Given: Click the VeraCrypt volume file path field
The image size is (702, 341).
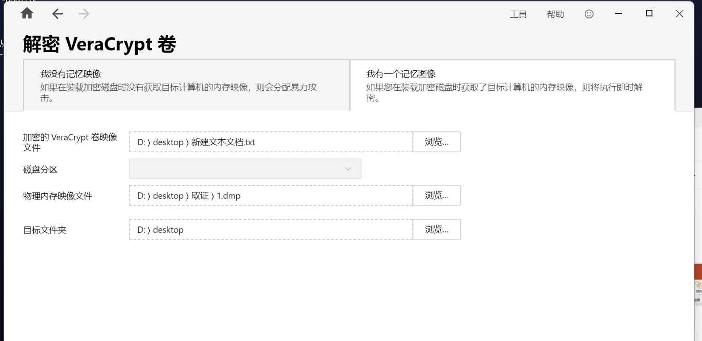Looking at the screenshot, I should tap(271, 142).
